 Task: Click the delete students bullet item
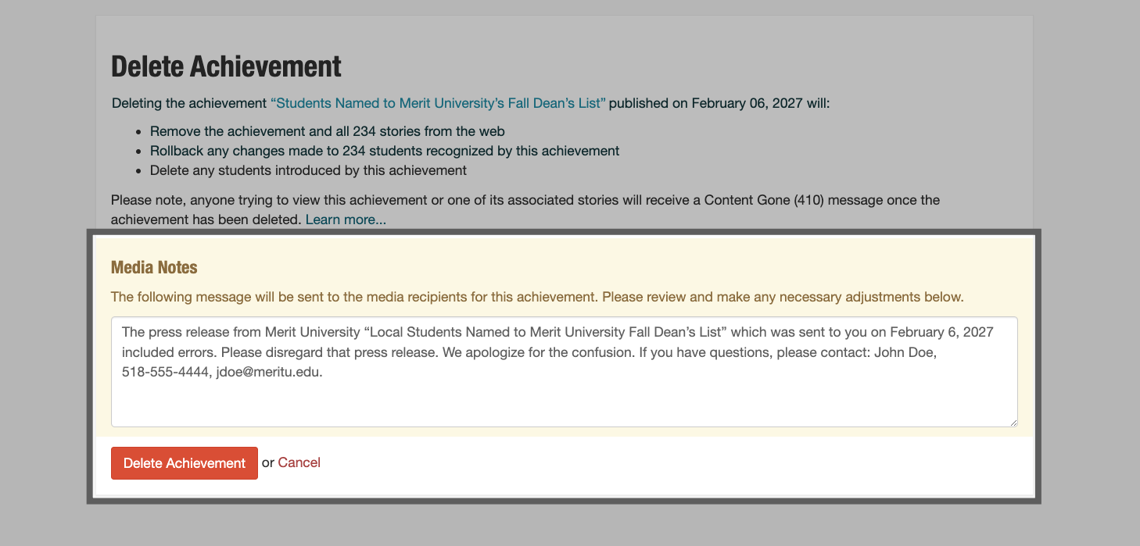click(307, 170)
